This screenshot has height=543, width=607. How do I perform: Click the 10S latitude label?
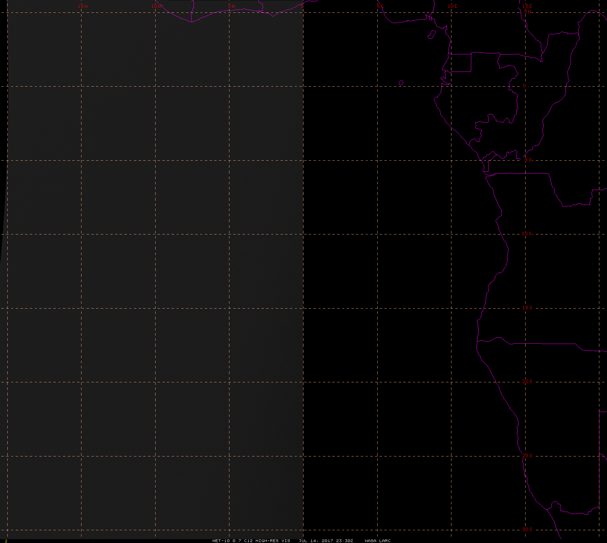527,233
